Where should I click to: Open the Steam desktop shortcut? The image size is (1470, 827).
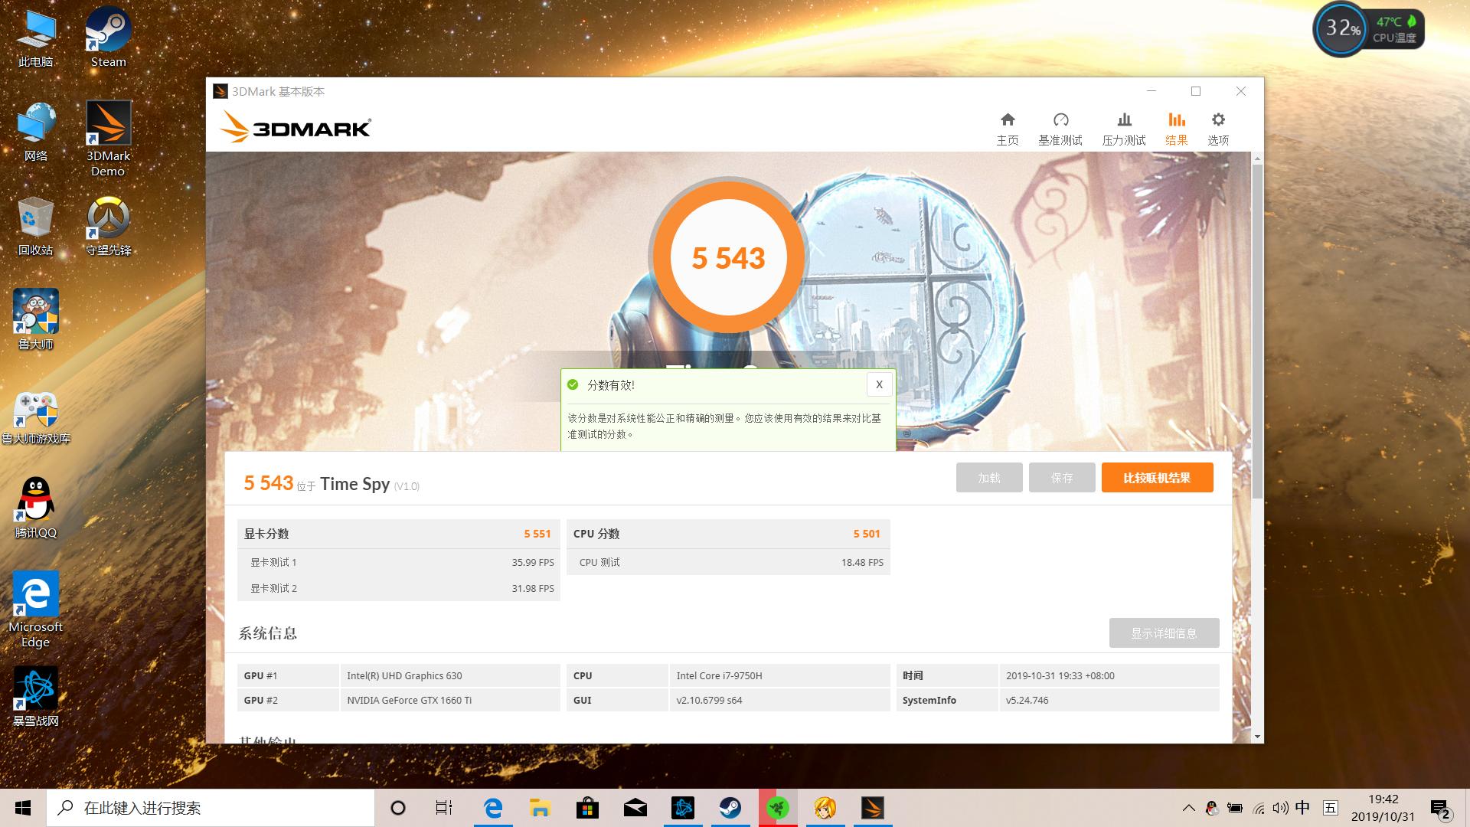click(108, 38)
